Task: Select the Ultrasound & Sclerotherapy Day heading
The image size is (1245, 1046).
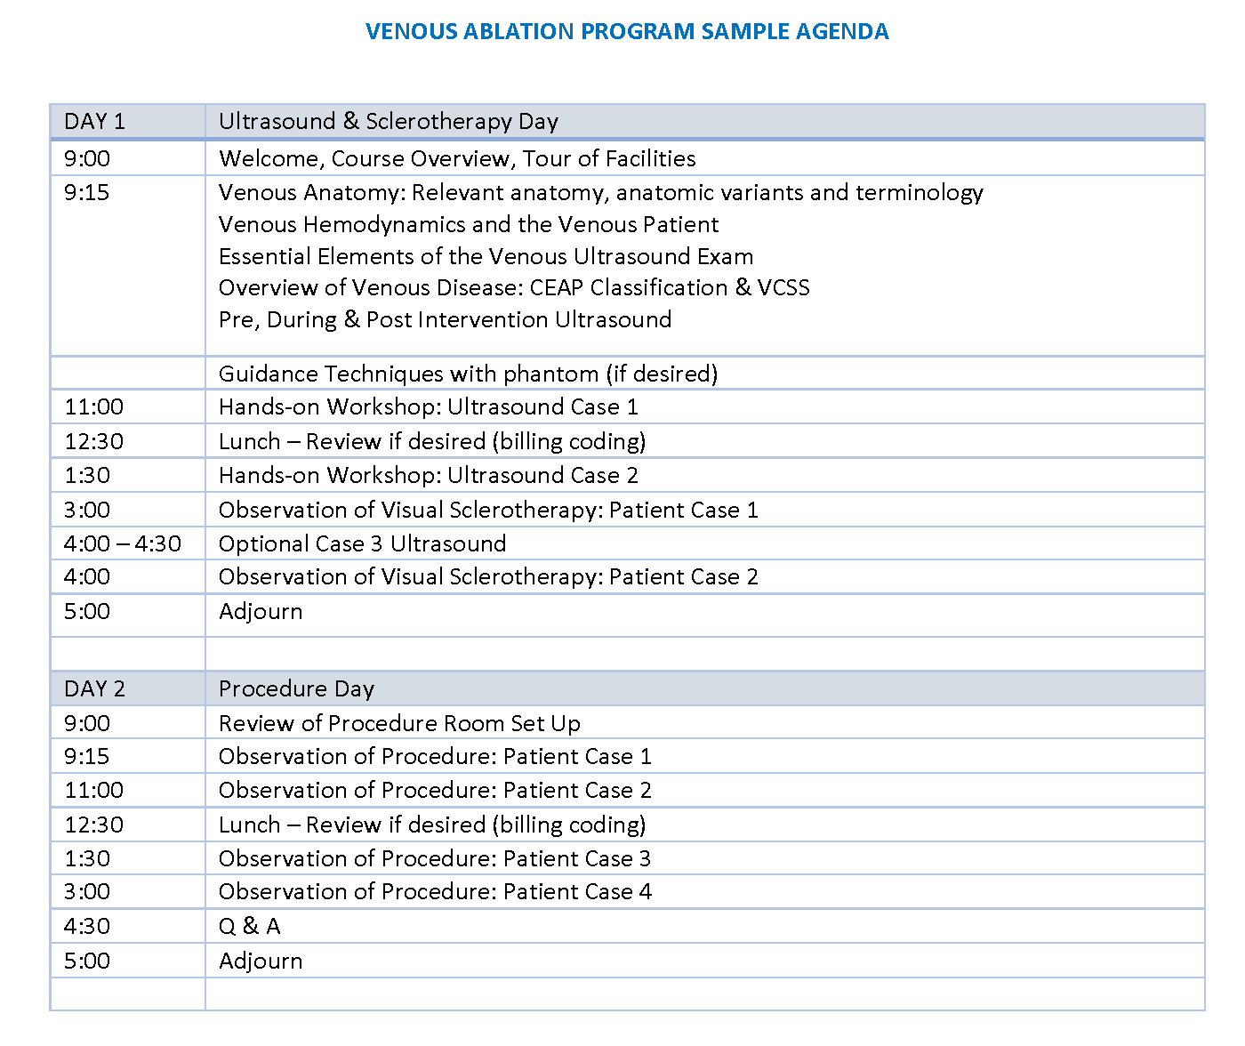Action: pos(389,121)
